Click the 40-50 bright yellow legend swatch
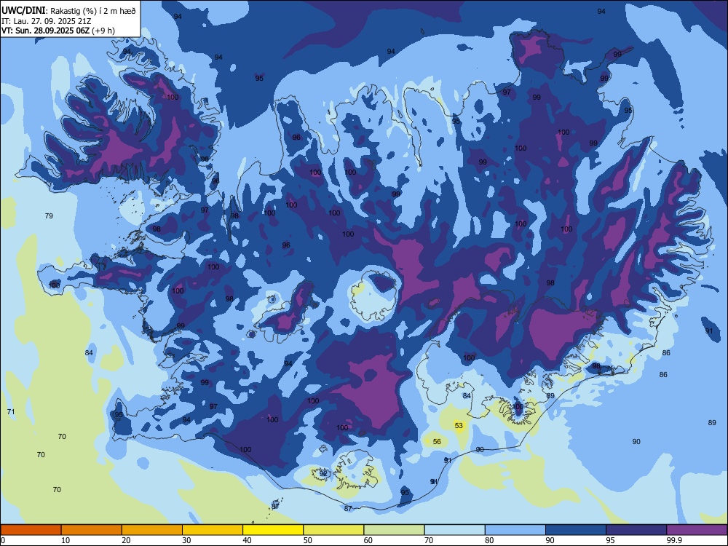The height and width of the screenshot is (546, 728). coord(273,530)
